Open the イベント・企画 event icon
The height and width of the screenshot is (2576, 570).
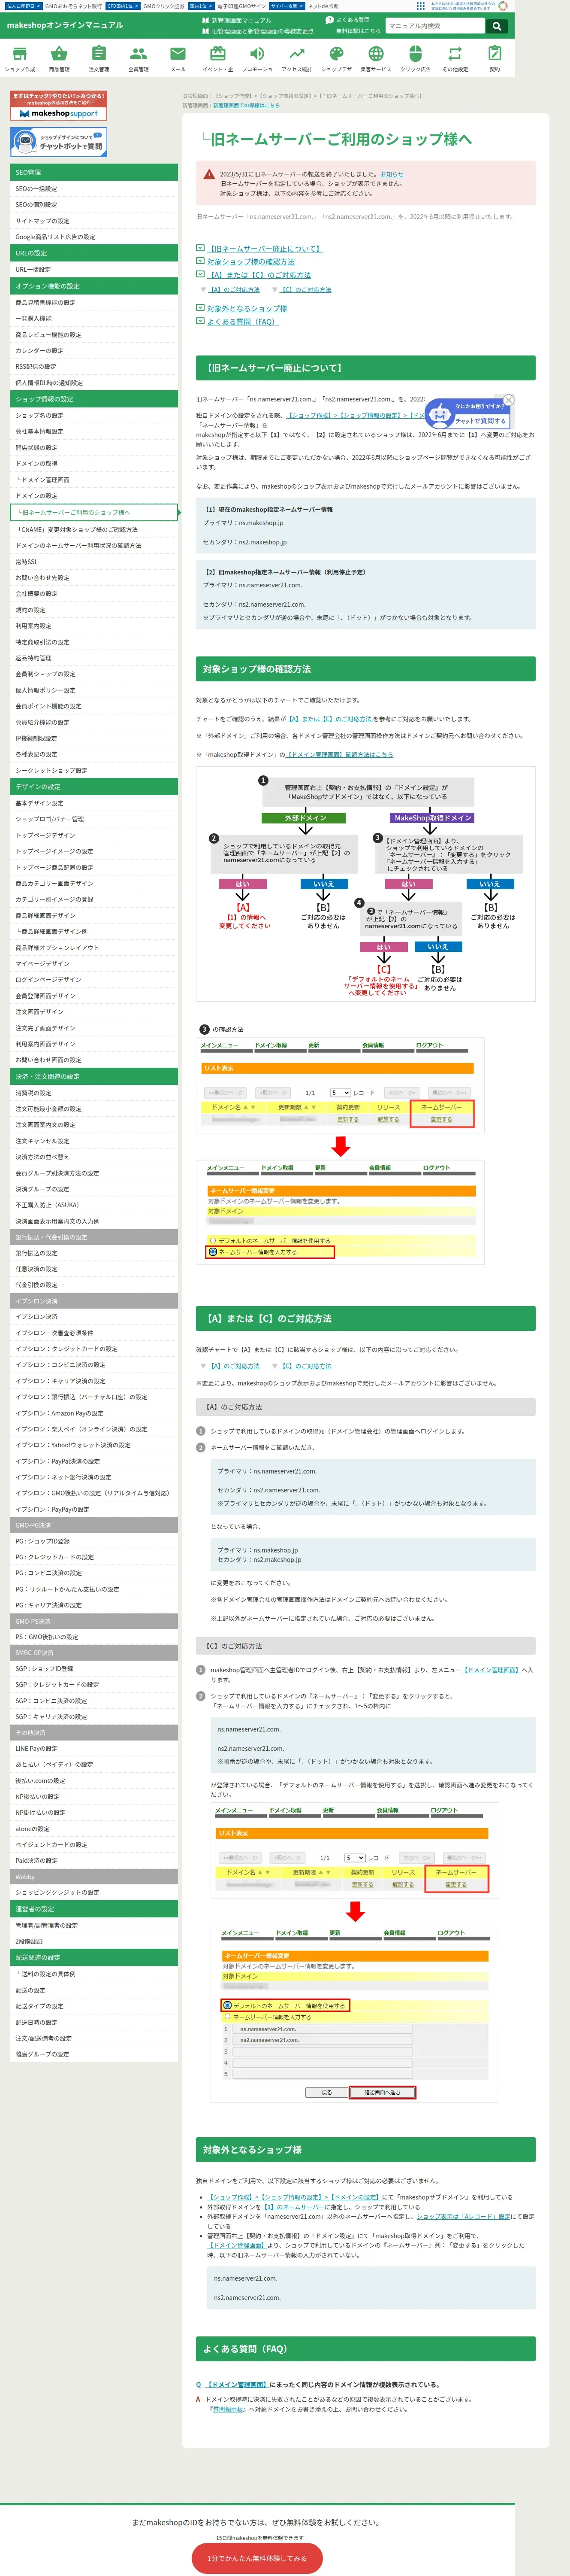click(217, 59)
